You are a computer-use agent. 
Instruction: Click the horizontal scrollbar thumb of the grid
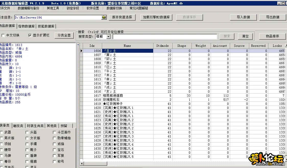95,163
